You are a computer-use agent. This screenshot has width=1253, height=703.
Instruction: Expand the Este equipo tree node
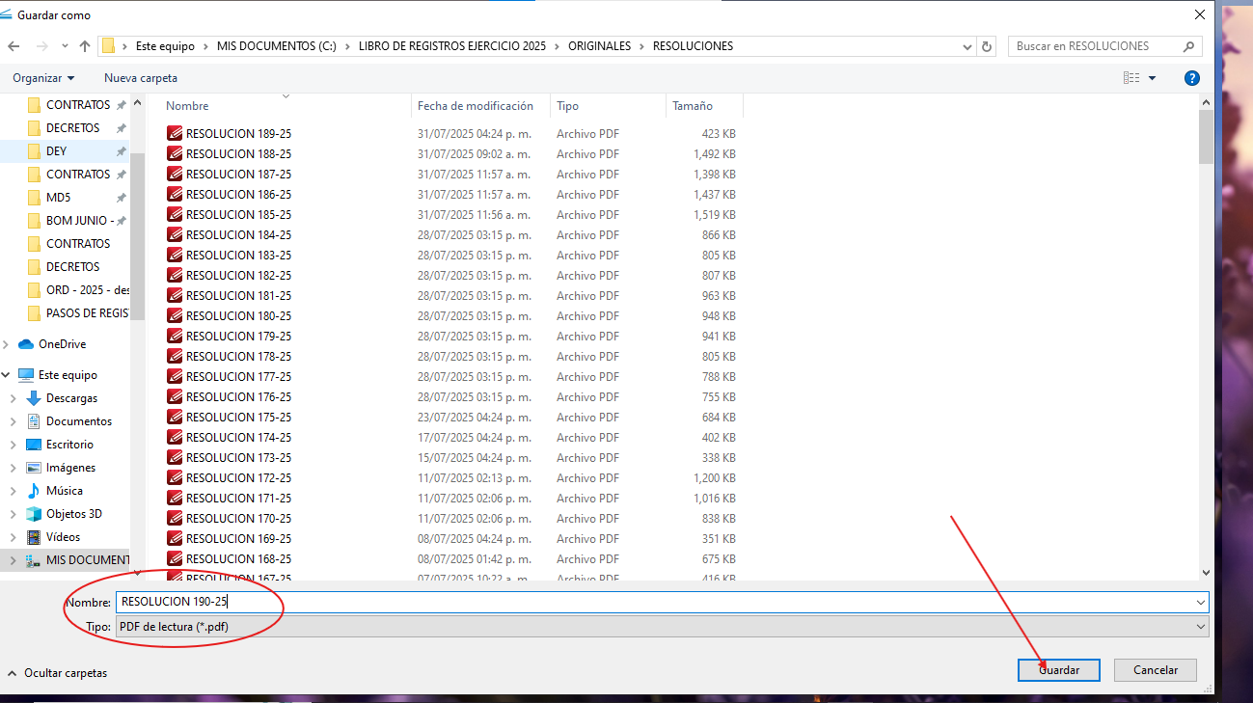click(9, 375)
